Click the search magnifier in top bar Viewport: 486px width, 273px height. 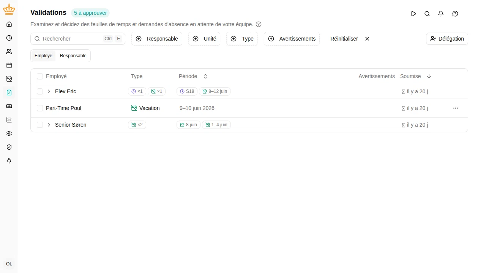[427, 14]
